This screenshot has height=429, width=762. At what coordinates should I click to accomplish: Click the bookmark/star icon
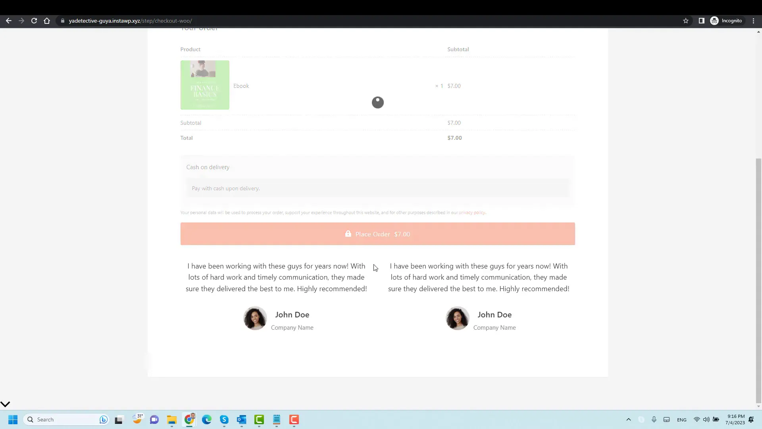pyautogui.click(x=686, y=20)
